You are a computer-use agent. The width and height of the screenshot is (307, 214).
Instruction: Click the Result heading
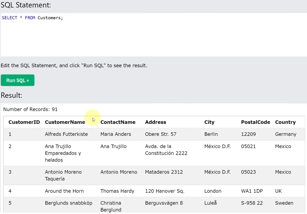pos(11,95)
